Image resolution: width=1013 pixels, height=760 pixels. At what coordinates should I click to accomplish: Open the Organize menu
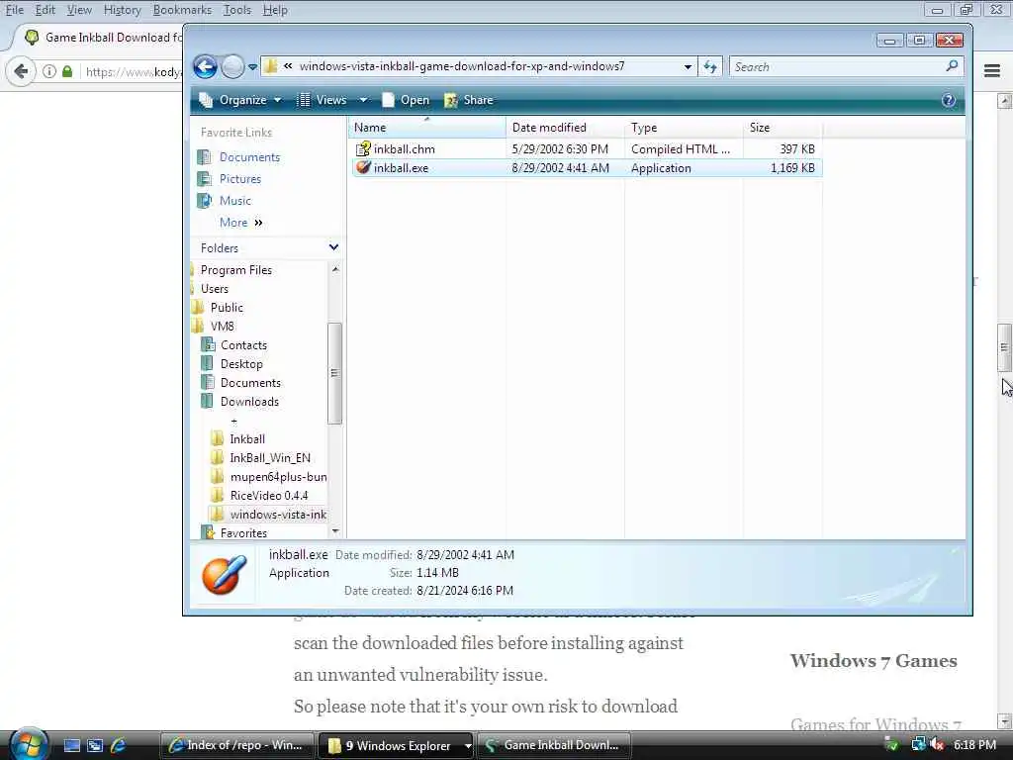click(240, 100)
